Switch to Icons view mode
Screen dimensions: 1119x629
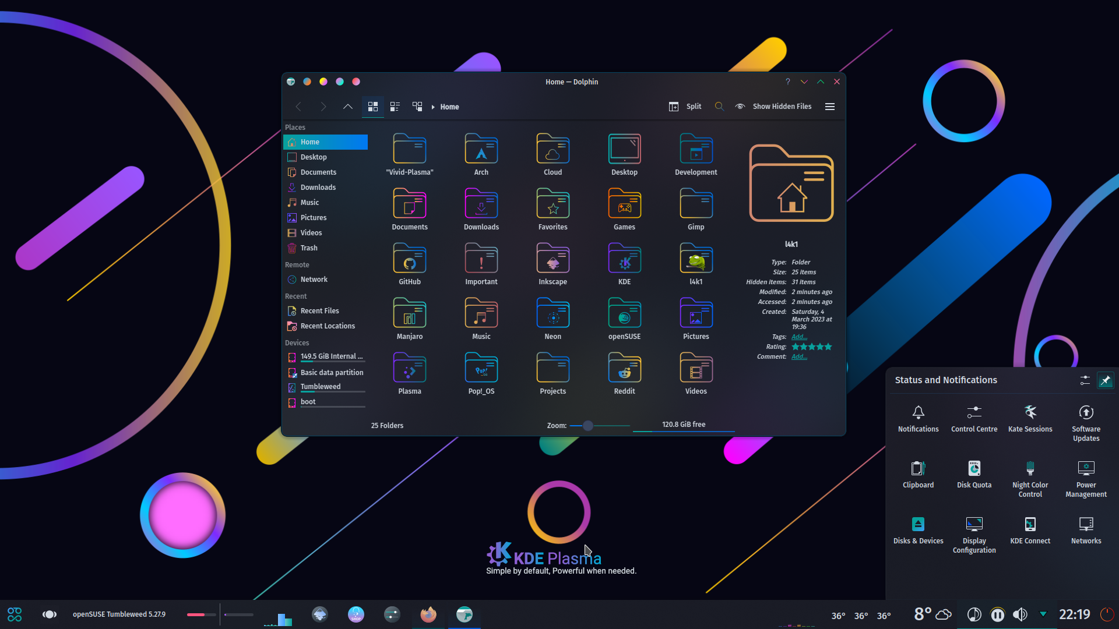click(373, 107)
